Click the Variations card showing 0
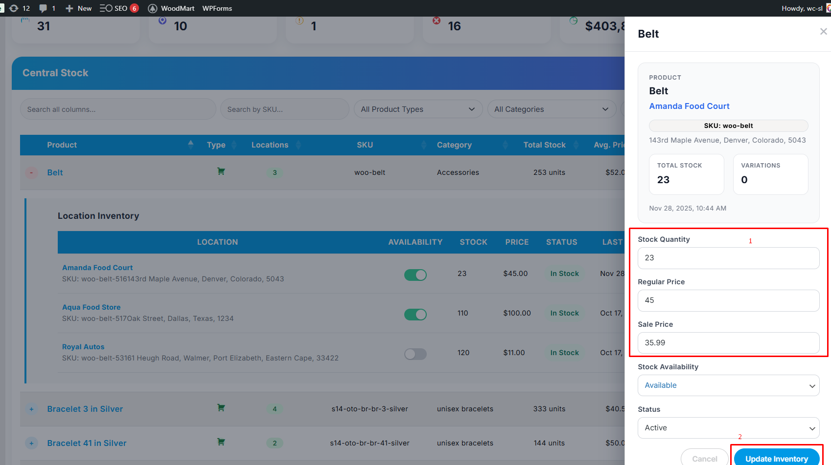The width and height of the screenshot is (831, 465). 770,174
